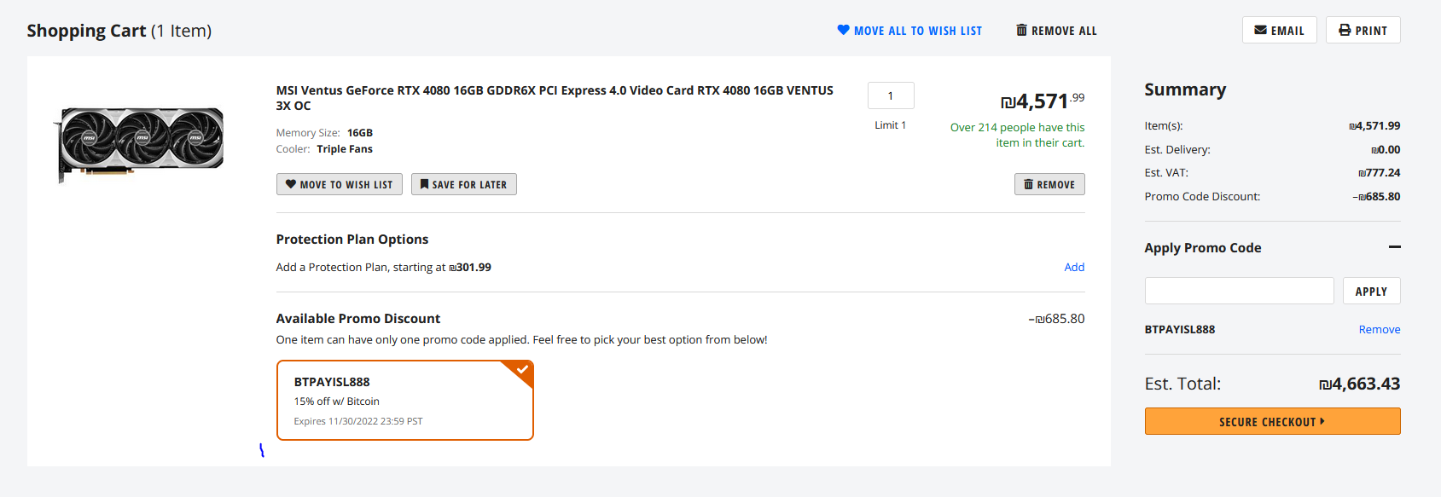The height and width of the screenshot is (497, 1441).
Task: Click the orange checkmark on the promo card
Action: pyautogui.click(x=522, y=370)
